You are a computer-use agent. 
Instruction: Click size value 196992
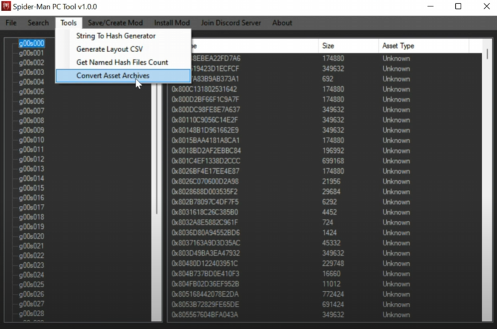click(333, 151)
